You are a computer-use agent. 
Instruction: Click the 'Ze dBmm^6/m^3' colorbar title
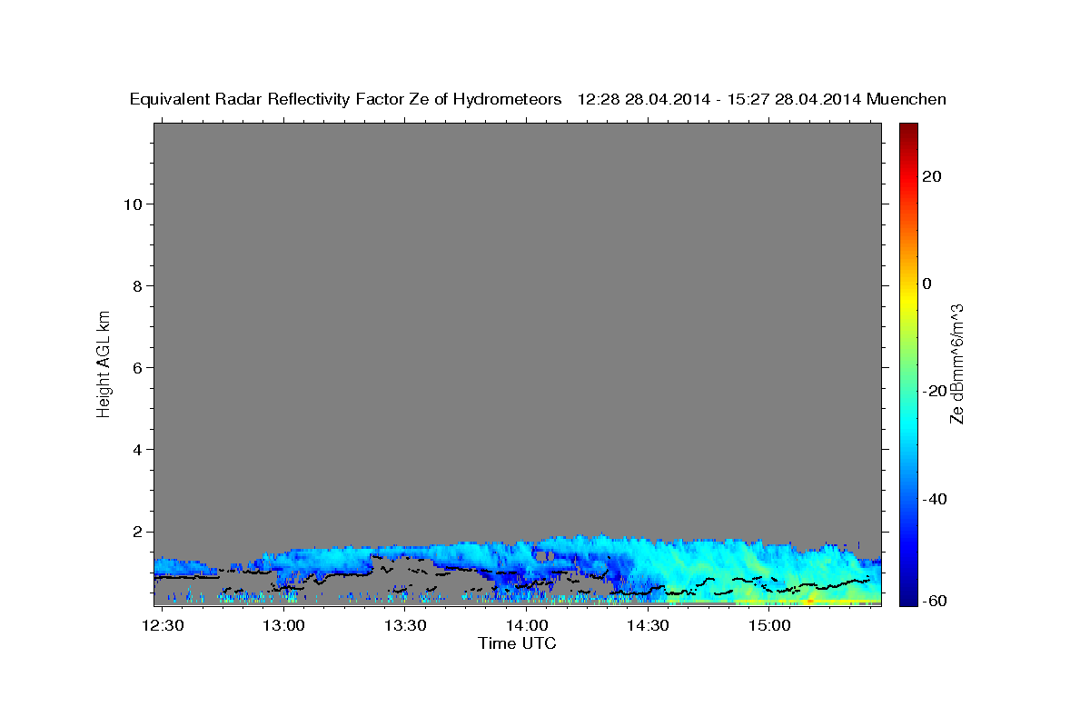956,364
